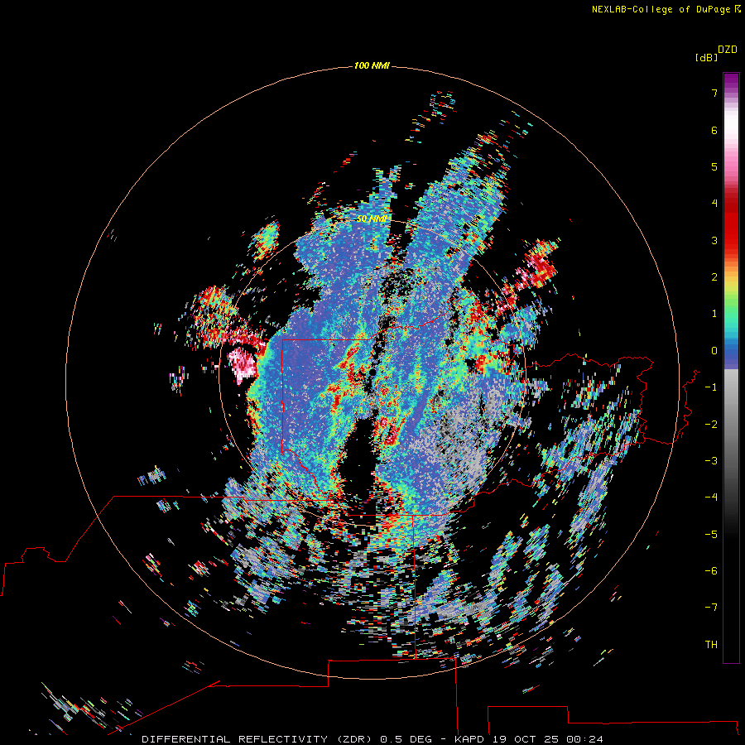Click the KAPD radar site identifier
The height and width of the screenshot is (745, 745).
(469, 739)
